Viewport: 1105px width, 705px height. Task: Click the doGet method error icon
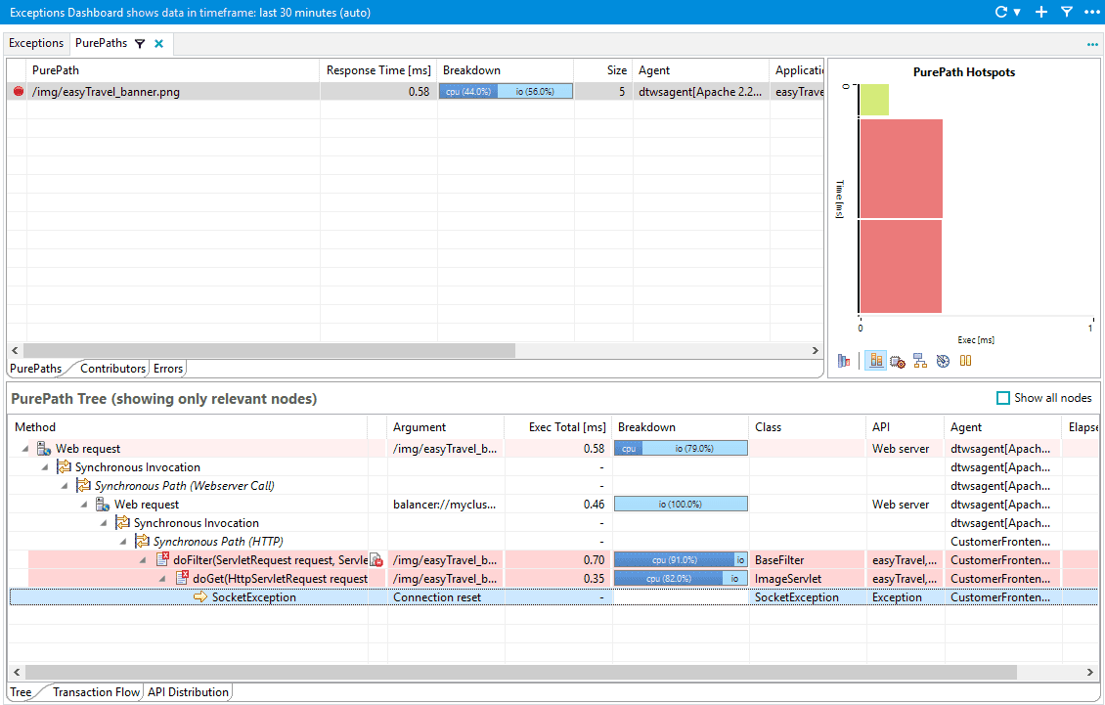[182, 578]
